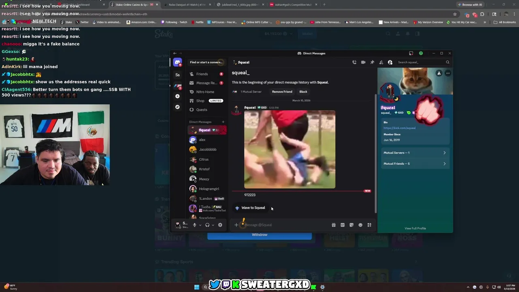Start a voice call with Squeal
Image resolution: width=519 pixels, height=292 pixels.
[354, 62]
